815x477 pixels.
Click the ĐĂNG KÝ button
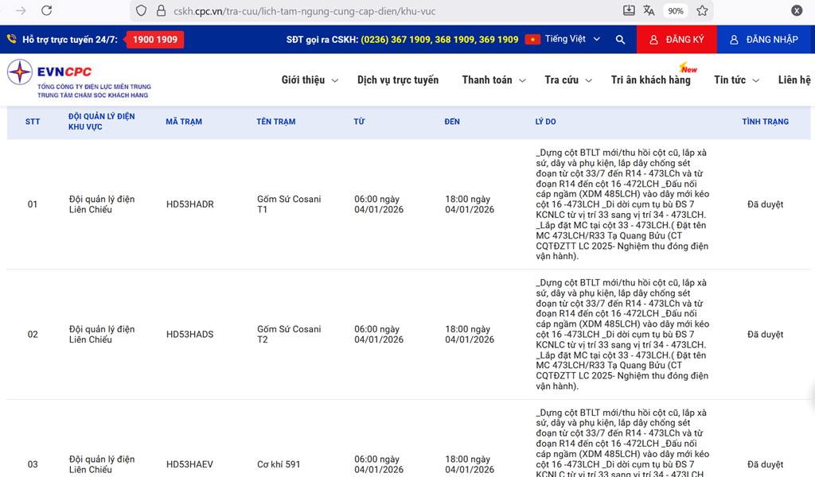677,40
